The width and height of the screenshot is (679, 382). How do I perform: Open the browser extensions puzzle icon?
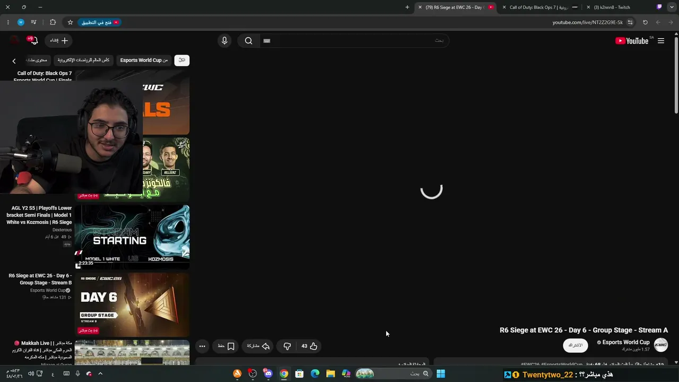pos(53,22)
